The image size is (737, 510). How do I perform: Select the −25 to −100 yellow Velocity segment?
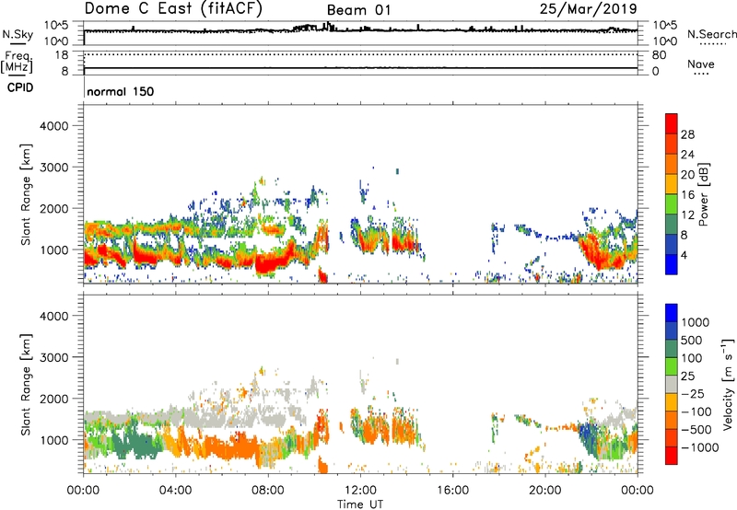[672, 402]
